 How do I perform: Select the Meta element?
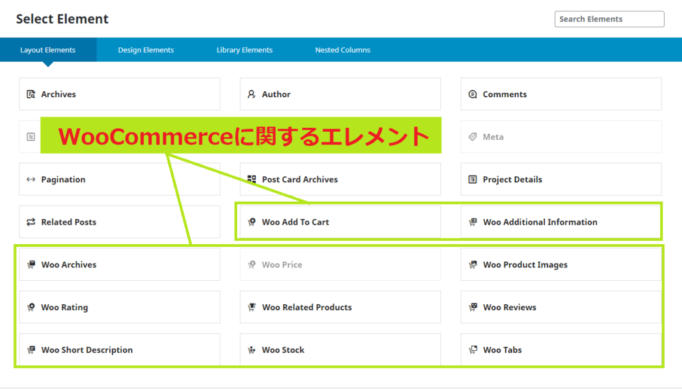tap(561, 137)
